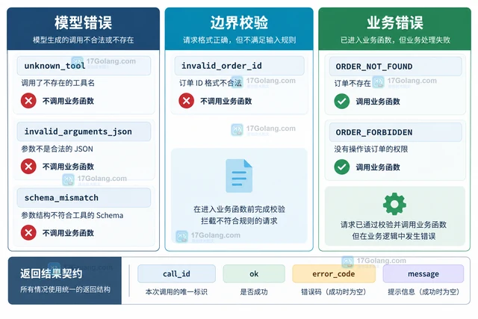Click the text 错误码（成功时为空）
The height and width of the screenshot is (319, 478).
(334, 292)
